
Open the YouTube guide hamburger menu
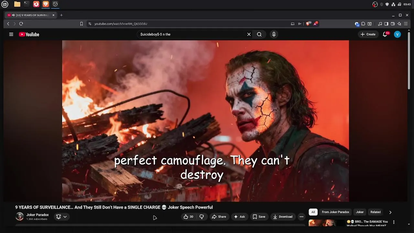coord(11,34)
